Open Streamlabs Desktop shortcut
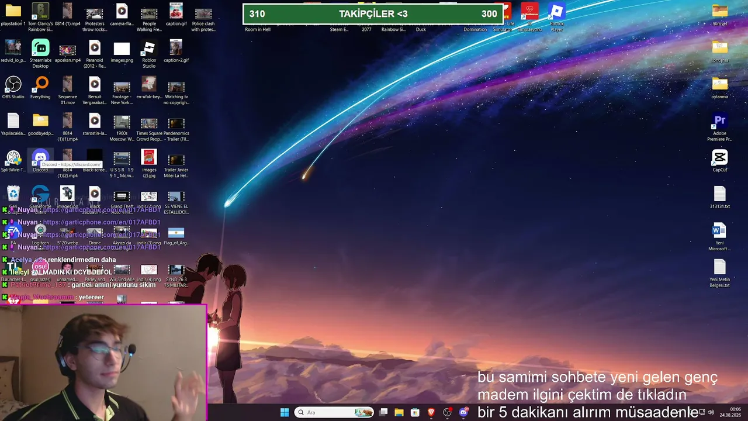This screenshot has height=421, width=748. click(x=40, y=54)
